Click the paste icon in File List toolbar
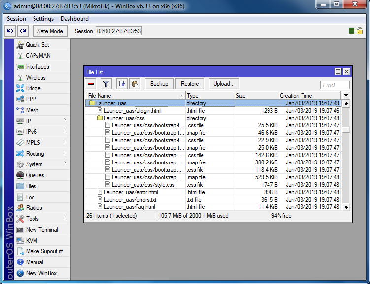This screenshot has width=370, height=284. (x=135, y=84)
